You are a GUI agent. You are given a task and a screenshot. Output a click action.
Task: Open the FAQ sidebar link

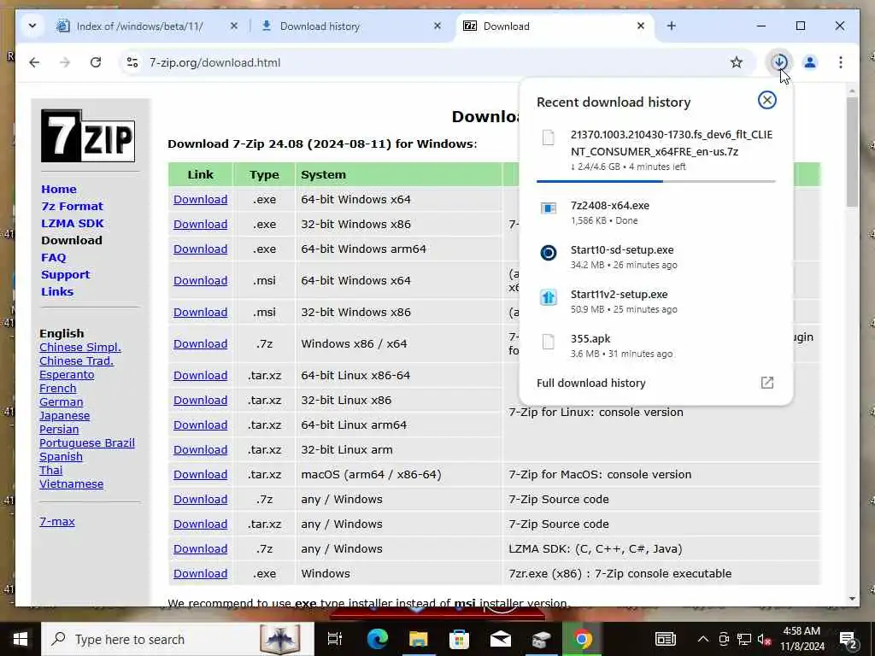54,258
